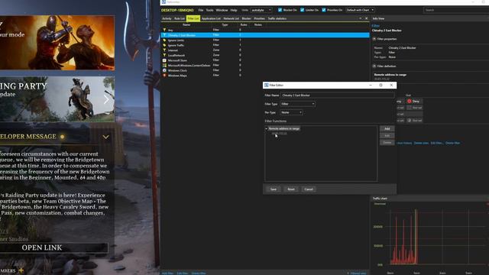Click the Delete rules link
Screen dimensions: 489x275
click(x=421, y=143)
